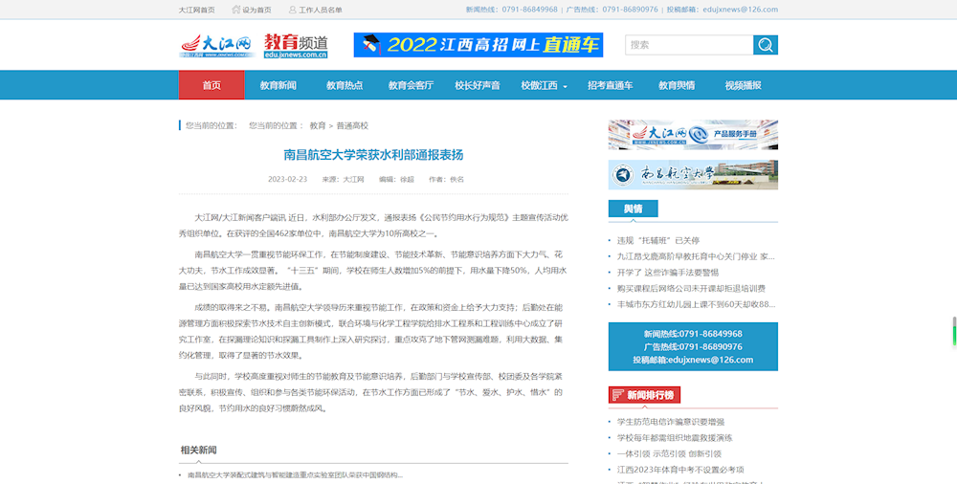Click the search magnifier icon button
Image resolution: width=957 pixels, height=484 pixels.
(766, 45)
